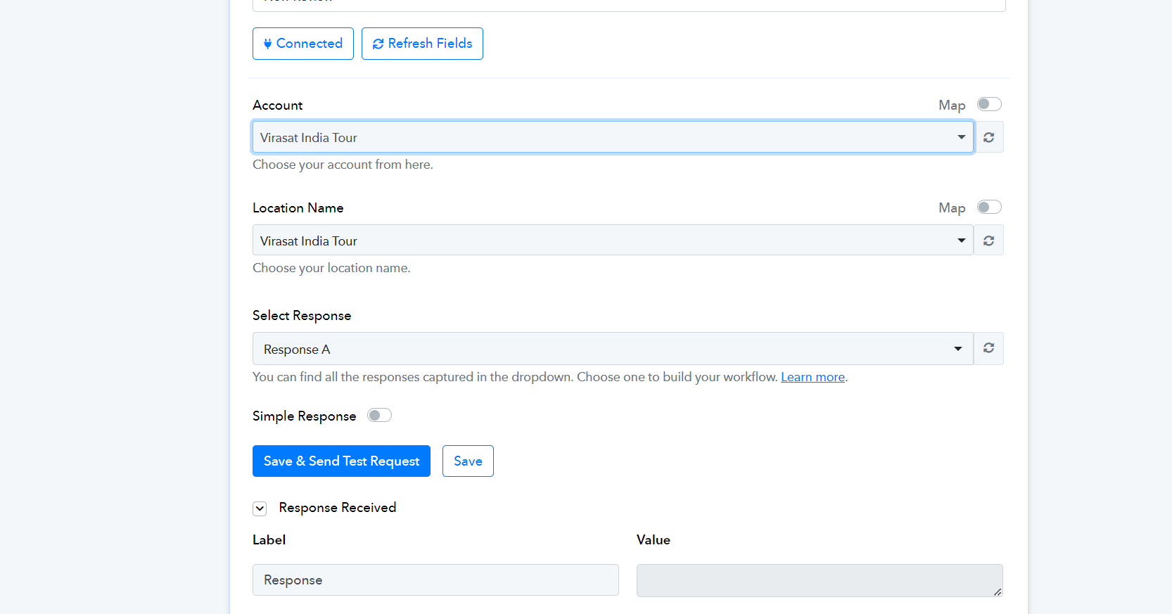Image resolution: width=1172 pixels, height=614 pixels.
Task: Open the Select Response dropdown with Response A
Action: [613, 349]
